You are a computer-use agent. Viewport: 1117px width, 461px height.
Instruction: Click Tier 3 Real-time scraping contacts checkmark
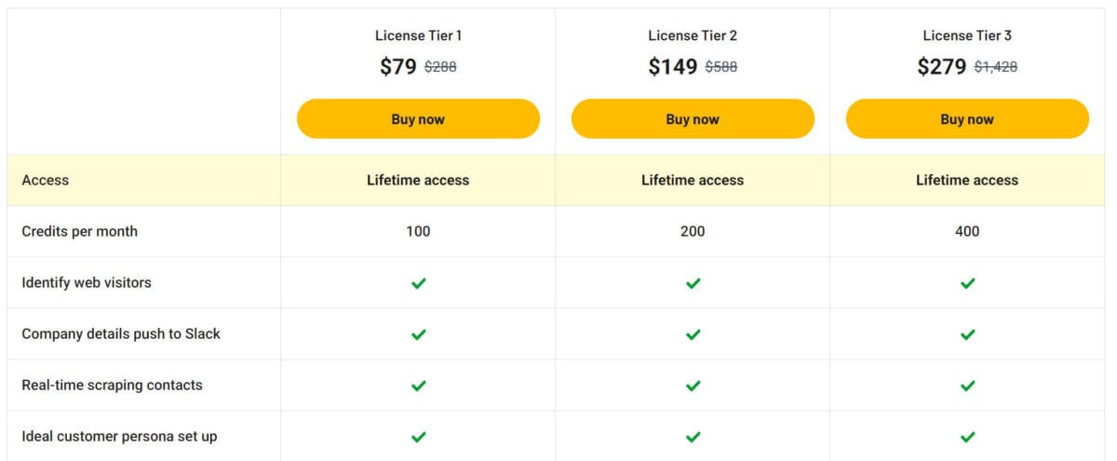967,386
